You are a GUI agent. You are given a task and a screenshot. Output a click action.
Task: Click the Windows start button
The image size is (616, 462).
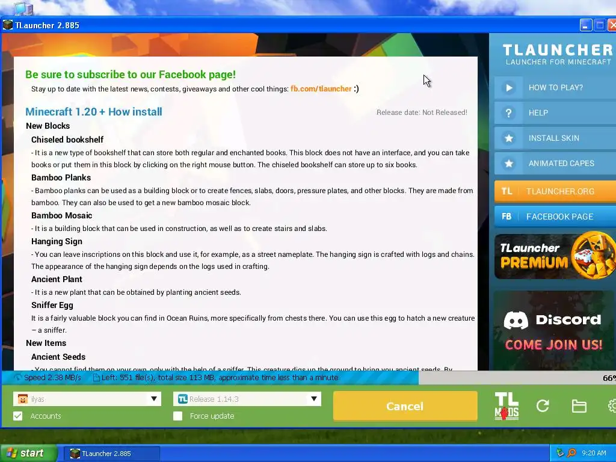[x=29, y=454]
